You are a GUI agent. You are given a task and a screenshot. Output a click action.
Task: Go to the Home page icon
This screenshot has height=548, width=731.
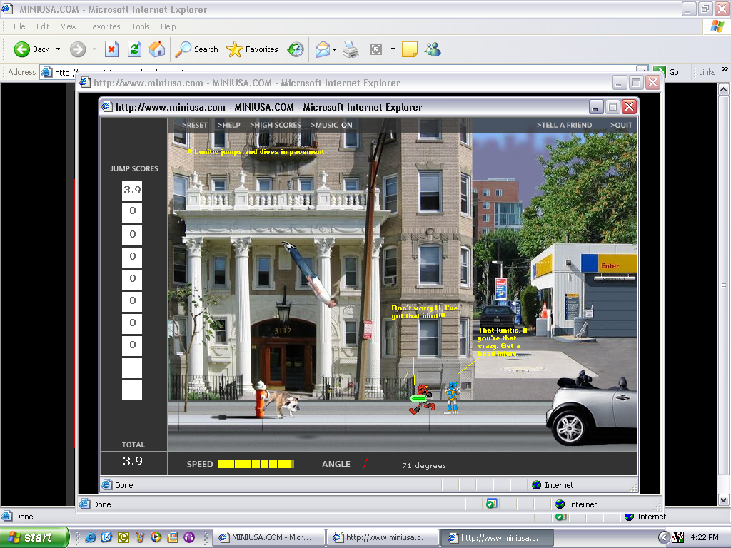pyautogui.click(x=157, y=49)
